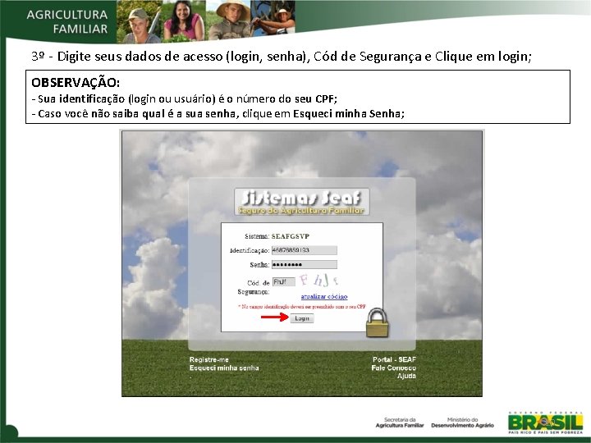The height and width of the screenshot is (443, 591).
Task: Open the 'Ajuda' help link
Action: [406, 376]
